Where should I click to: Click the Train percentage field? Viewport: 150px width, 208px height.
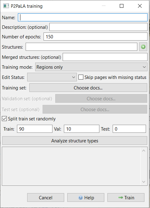tap(35, 129)
